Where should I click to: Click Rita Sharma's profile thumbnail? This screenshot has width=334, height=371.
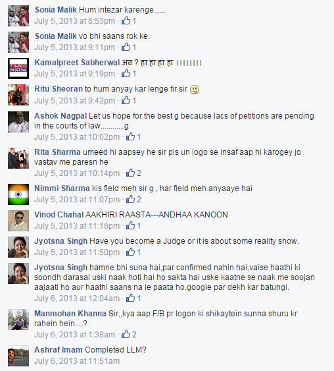point(18,158)
